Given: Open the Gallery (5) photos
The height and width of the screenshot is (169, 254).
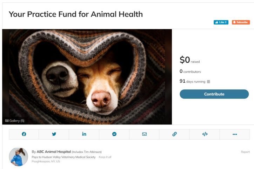Looking at the screenshot, I should click(15, 121).
